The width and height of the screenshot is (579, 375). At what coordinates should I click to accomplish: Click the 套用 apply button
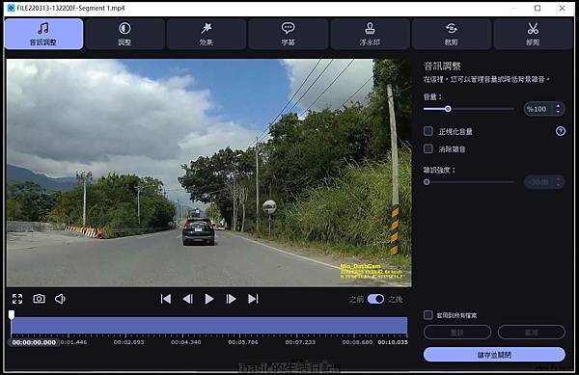click(532, 333)
